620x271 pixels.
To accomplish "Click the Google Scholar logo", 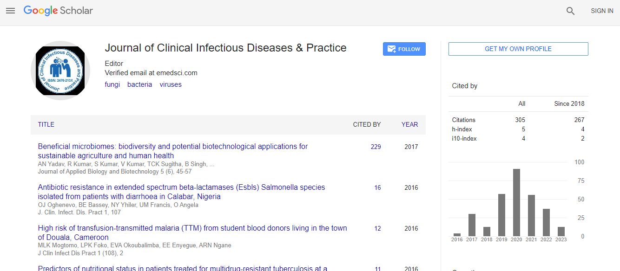I will click(x=58, y=11).
